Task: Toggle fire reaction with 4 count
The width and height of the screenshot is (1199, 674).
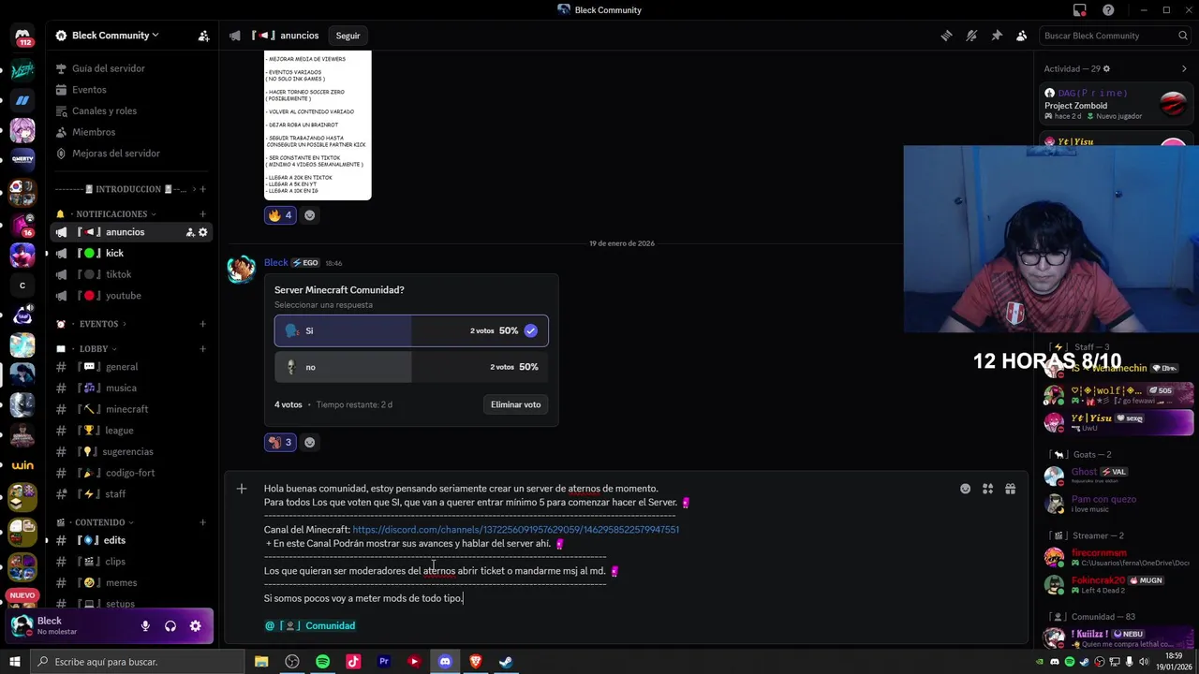Action: [x=280, y=215]
